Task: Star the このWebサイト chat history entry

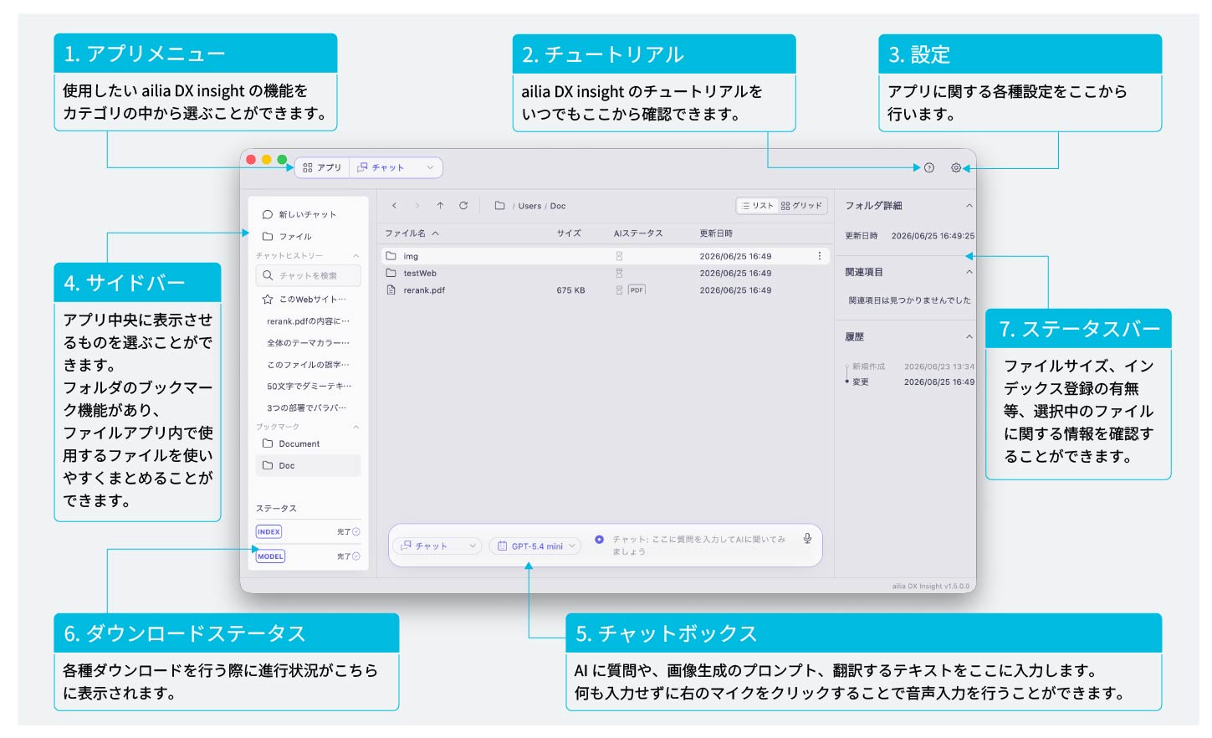Action: pyautogui.click(x=268, y=300)
